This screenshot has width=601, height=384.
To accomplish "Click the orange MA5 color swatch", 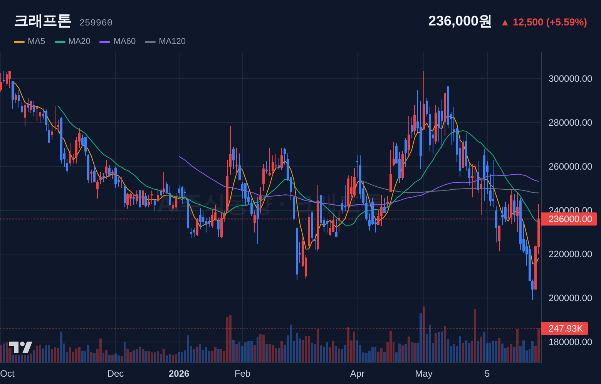I will click(x=19, y=42).
